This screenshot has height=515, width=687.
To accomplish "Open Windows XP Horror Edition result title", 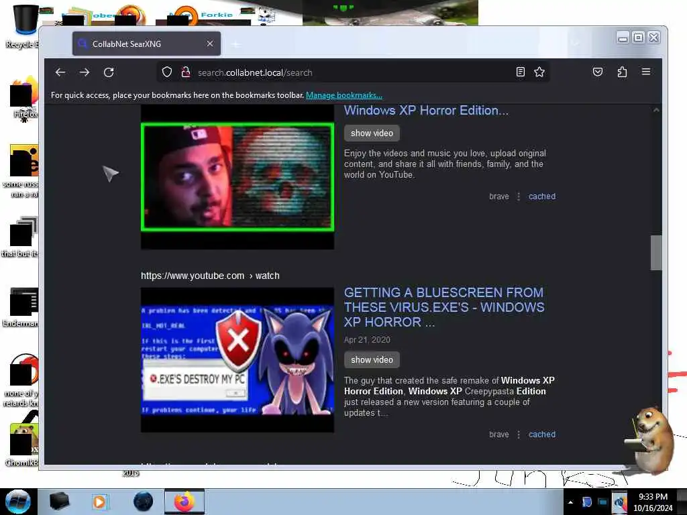I will point(426,111).
